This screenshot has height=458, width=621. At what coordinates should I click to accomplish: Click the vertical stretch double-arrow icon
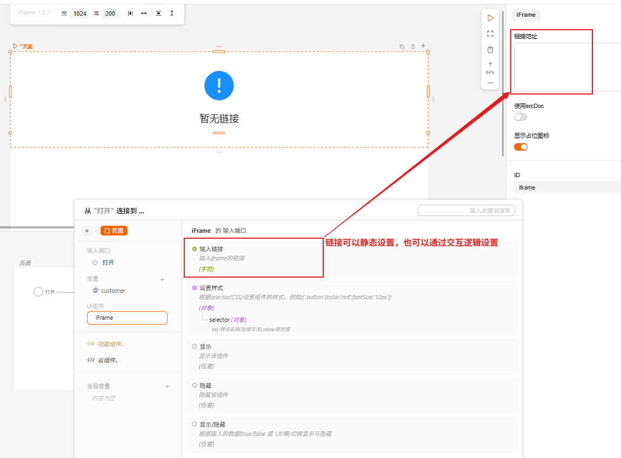(x=172, y=13)
